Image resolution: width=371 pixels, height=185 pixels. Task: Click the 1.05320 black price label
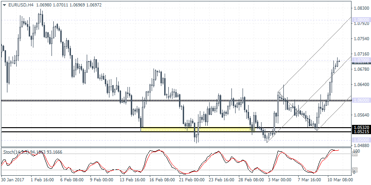(x=361, y=127)
